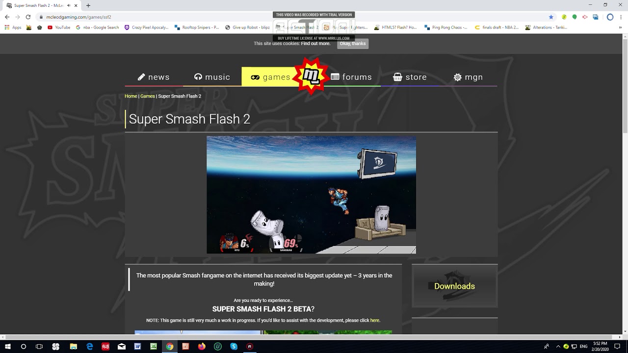Open Microsoft Excel from taskbar
The height and width of the screenshot is (353, 628).
click(x=154, y=347)
